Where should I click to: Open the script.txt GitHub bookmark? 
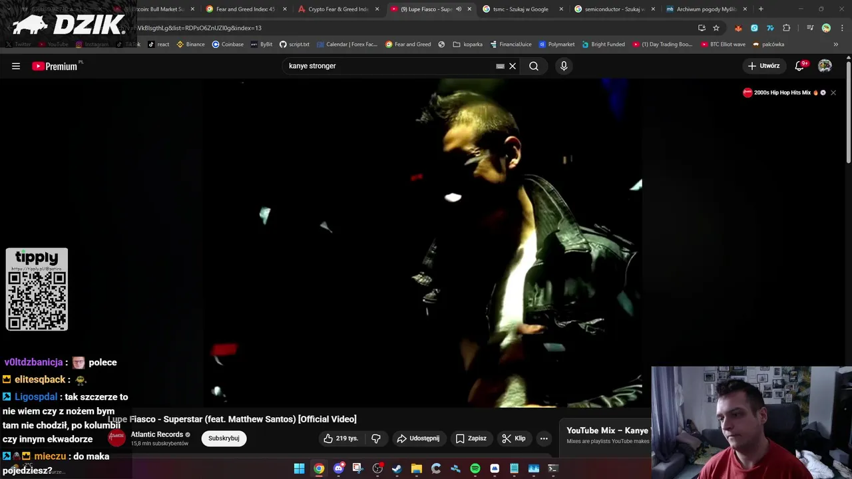(x=294, y=45)
